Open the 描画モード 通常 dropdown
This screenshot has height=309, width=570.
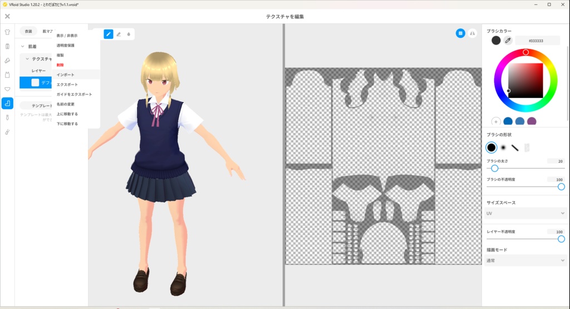[525, 261]
